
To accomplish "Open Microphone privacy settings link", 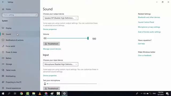I will pos(149,27).
